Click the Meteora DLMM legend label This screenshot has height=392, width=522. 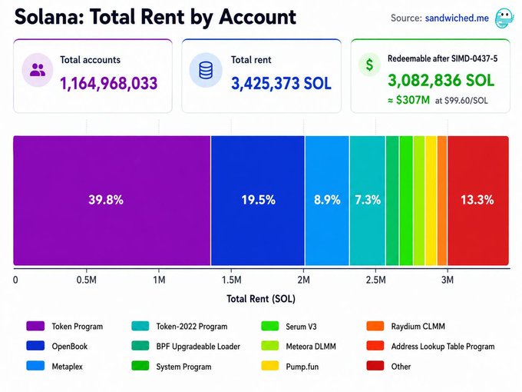pos(311,347)
